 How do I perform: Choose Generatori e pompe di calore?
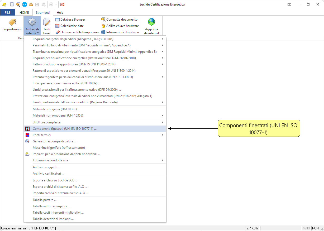54,141
